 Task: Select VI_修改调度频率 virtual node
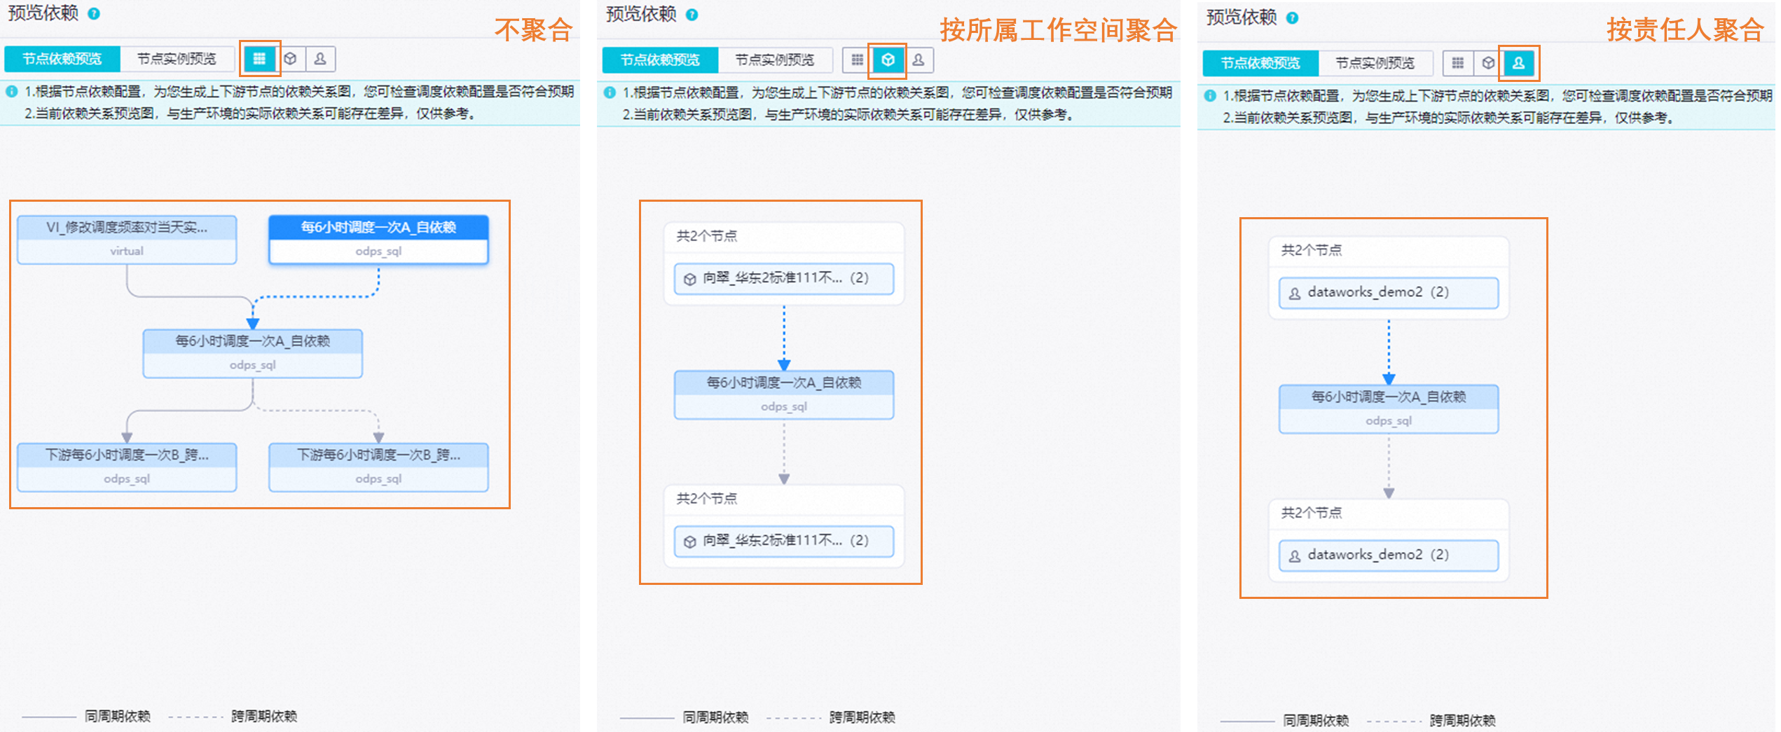click(x=127, y=240)
